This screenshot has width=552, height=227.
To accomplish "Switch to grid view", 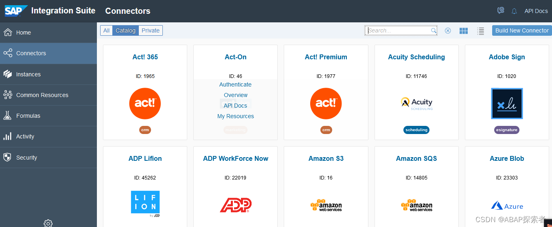I will pos(464,31).
